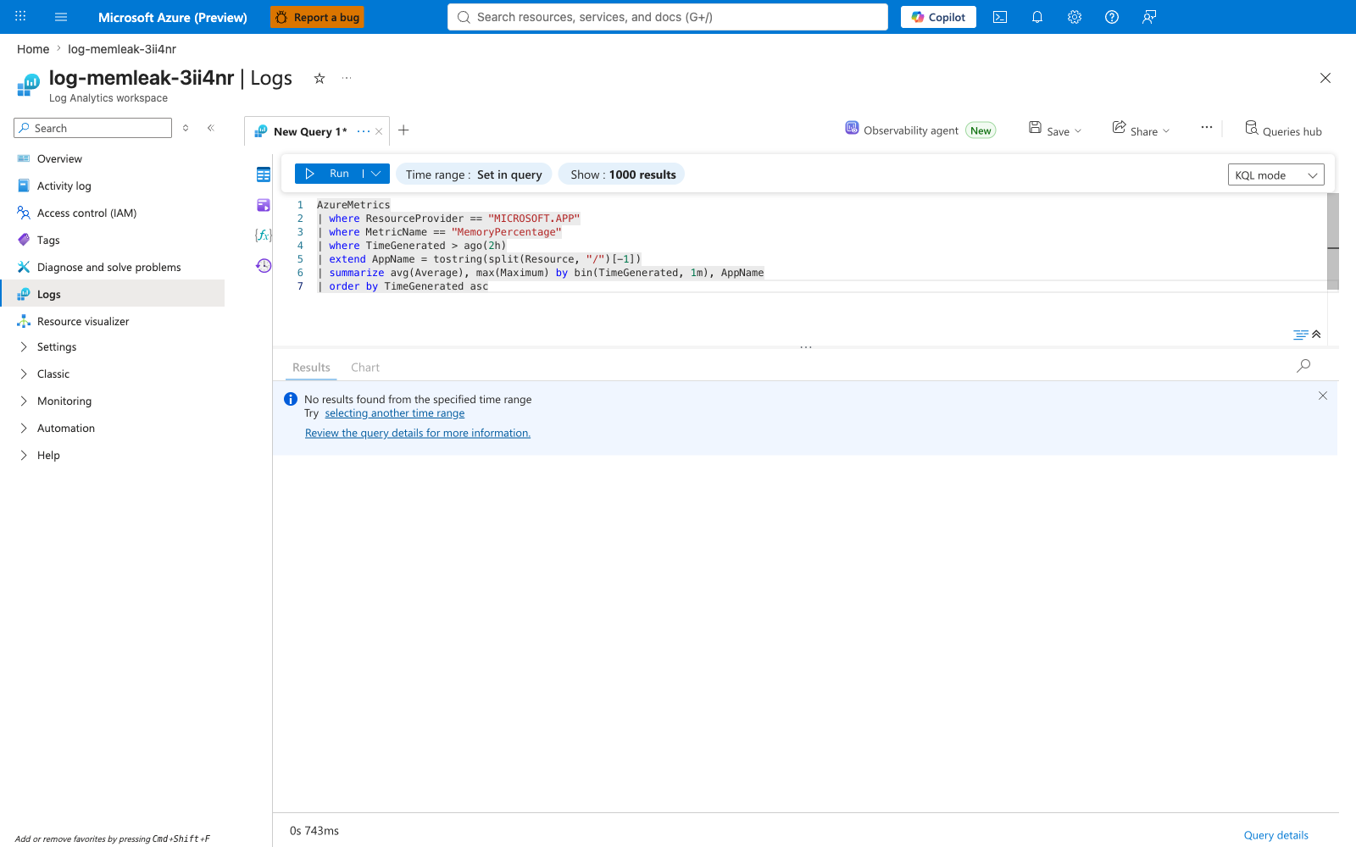The height and width of the screenshot is (847, 1356).
Task: Click the Report a bug button
Action: pos(317,17)
